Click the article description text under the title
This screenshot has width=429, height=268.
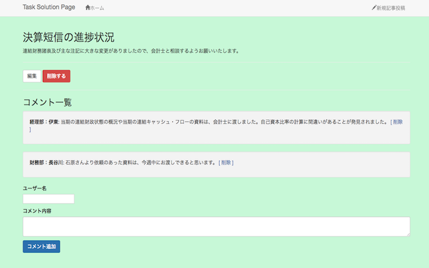pos(131,50)
